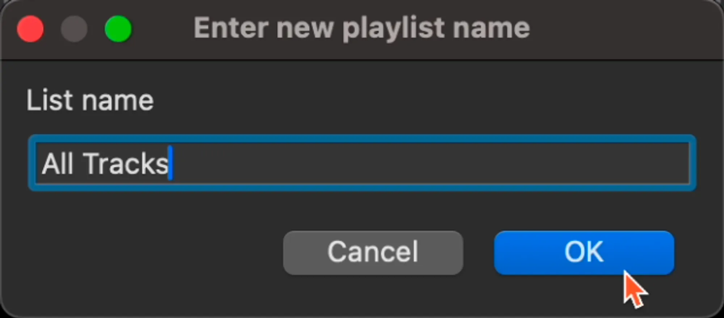Image resolution: width=724 pixels, height=318 pixels.
Task: Click the empty area of the name field
Action: point(434,163)
